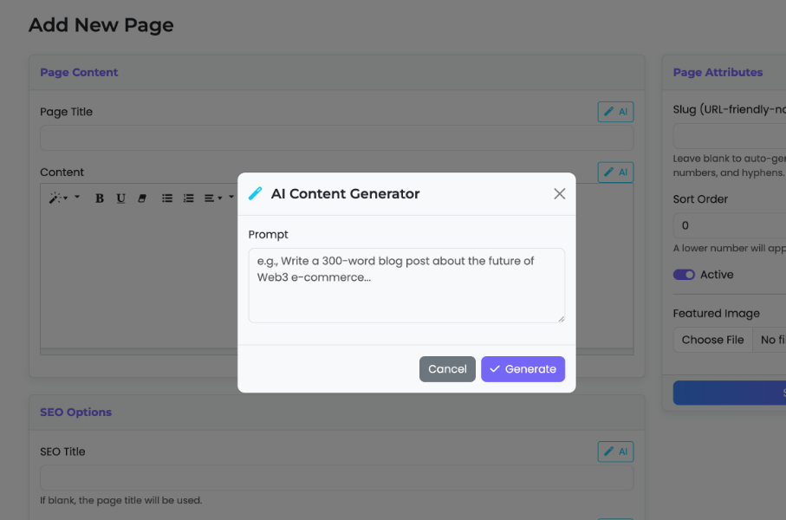786x520 pixels.
Task: Click the remove formatting eraser icon
Action: (x=141, y=198)
